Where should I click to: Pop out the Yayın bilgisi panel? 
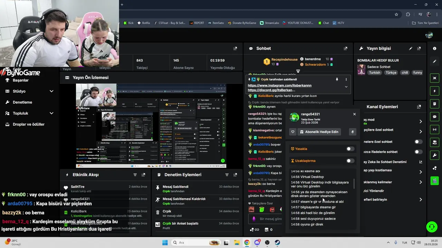point(419,49)
